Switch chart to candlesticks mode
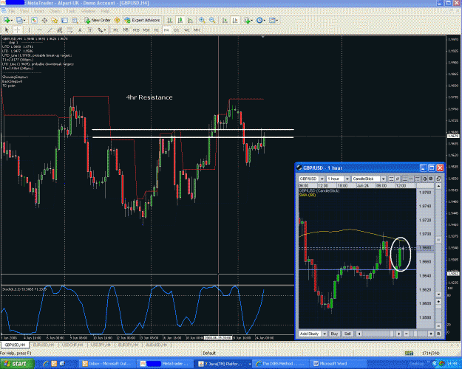This screenshot has width=462, height=369. point(180,21)
